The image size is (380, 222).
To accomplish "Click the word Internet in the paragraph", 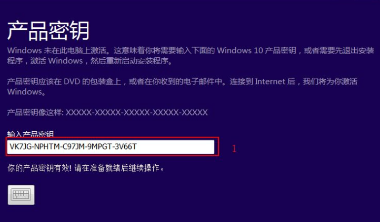I will (270, 81).
